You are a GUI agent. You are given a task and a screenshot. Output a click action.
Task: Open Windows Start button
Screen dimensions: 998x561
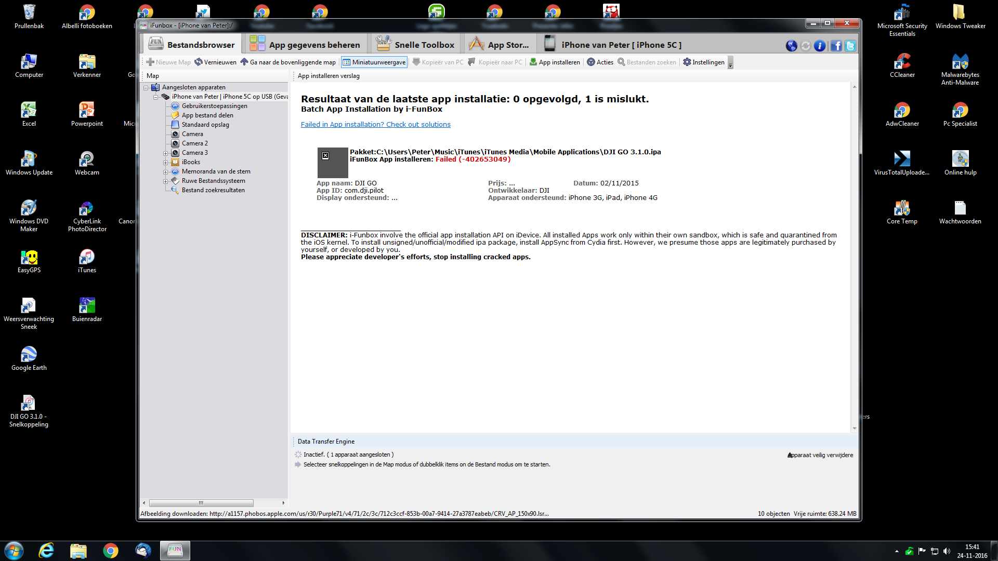pos(14,551)
